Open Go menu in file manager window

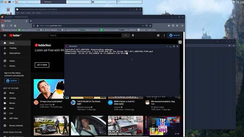tap(33, 13)
